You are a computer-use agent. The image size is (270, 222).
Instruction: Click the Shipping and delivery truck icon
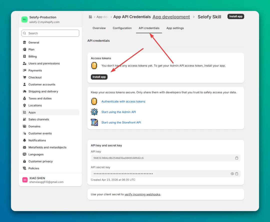click(x=24, y=91)
